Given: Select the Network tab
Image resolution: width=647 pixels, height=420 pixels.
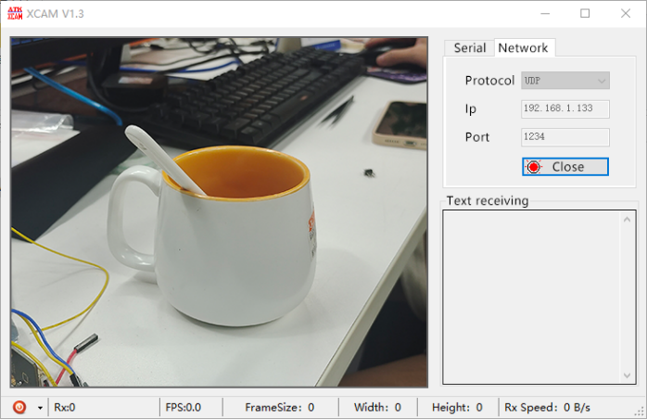Looking at the screenshot, I should [x=523, y=48].
